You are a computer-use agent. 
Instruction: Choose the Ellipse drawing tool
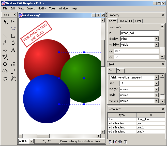(13, 29)
